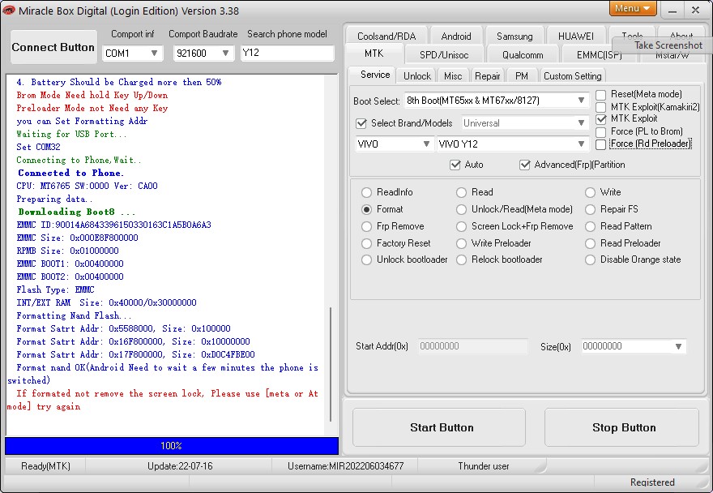The image size is (713, 493).
Task: Switch to the Samsung tab
Action: [514, 36]
